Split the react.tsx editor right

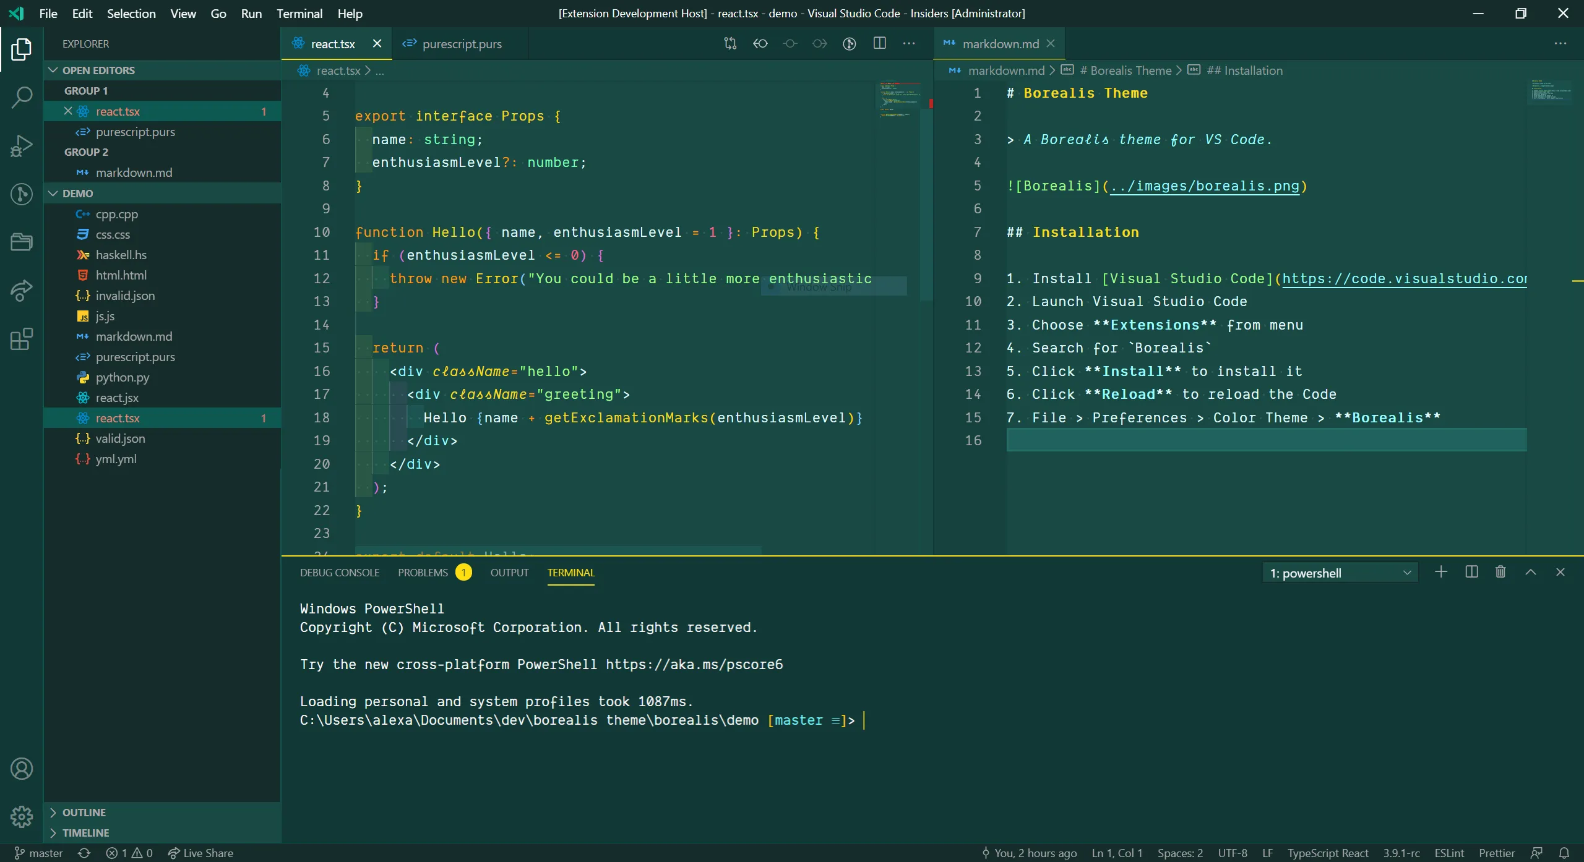click(879, 43)
